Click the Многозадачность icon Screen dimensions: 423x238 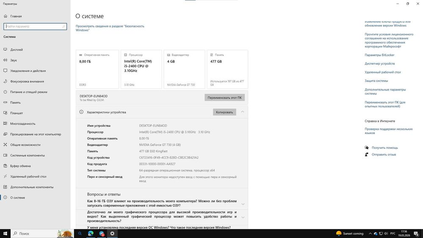pyautogui.click(x=5, y=123)
